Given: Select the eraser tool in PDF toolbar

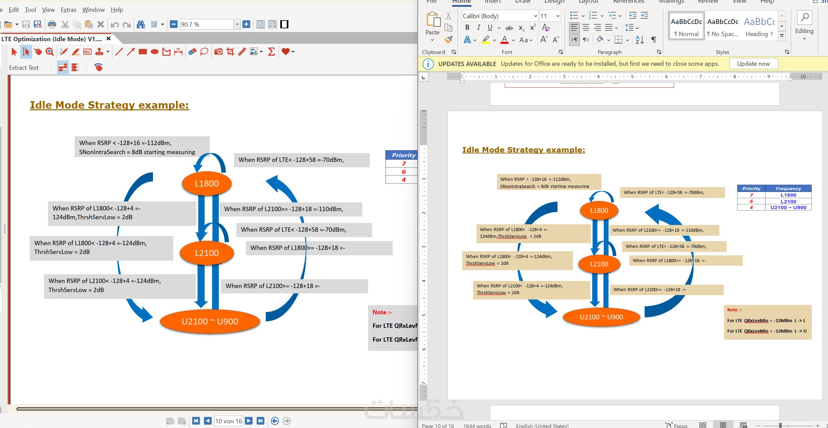Looking at the screenshot, I should tap(192, 52).
